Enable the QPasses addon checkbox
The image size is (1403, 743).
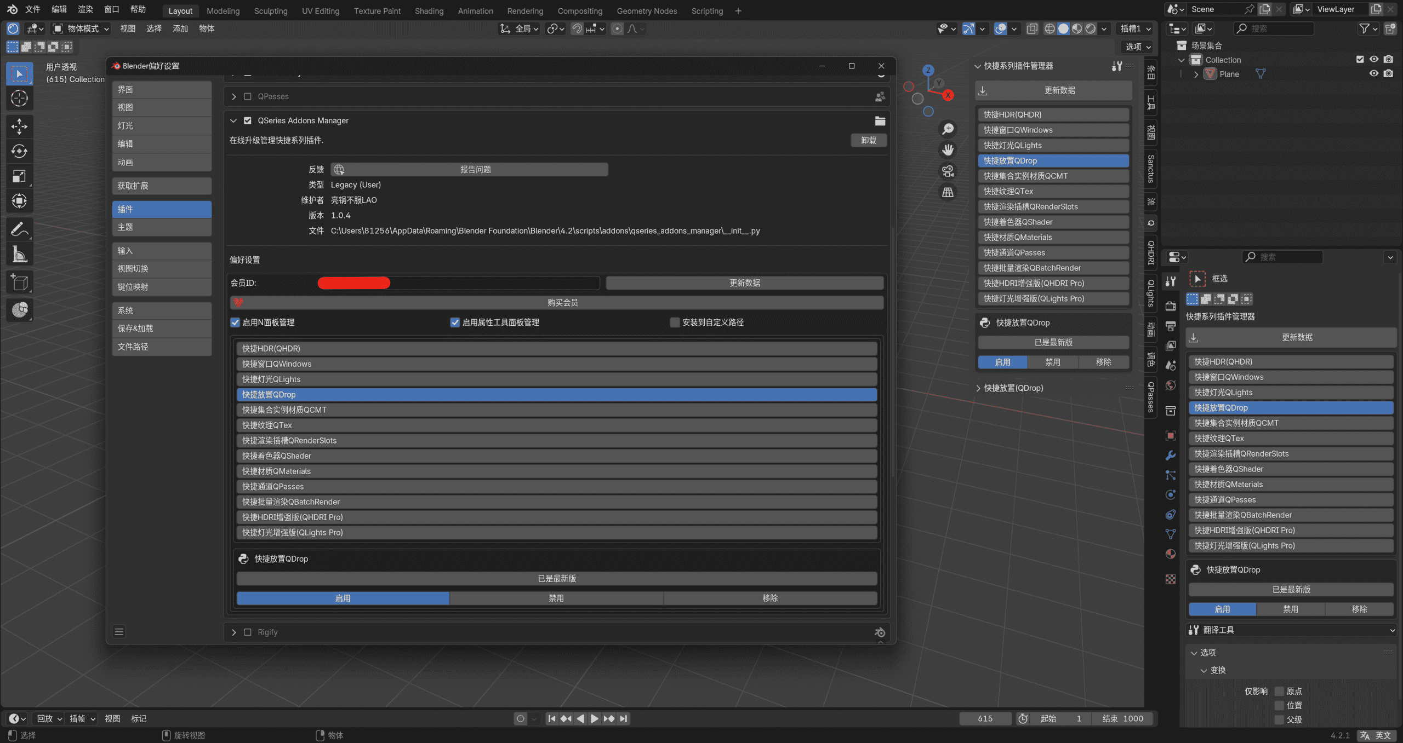(x=248, y=96)
